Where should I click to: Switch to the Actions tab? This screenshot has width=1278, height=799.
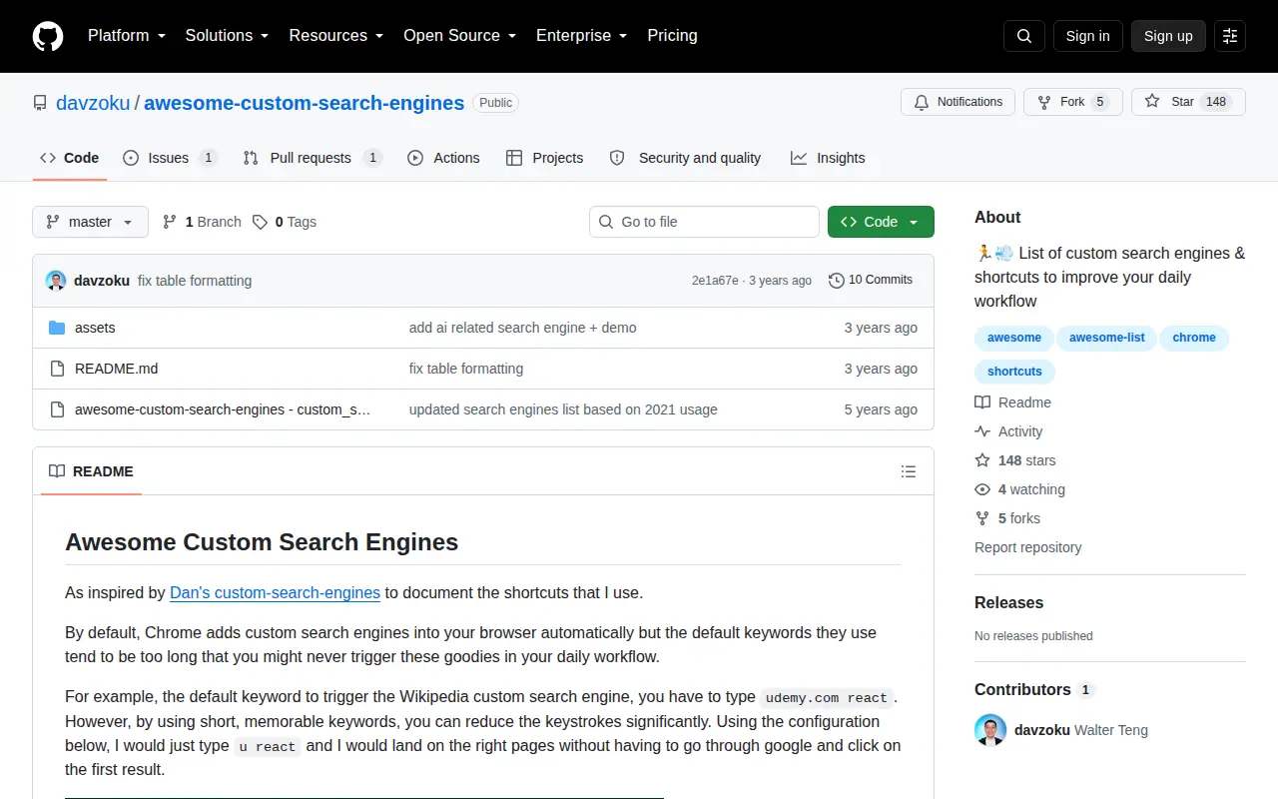click(444, 158)
